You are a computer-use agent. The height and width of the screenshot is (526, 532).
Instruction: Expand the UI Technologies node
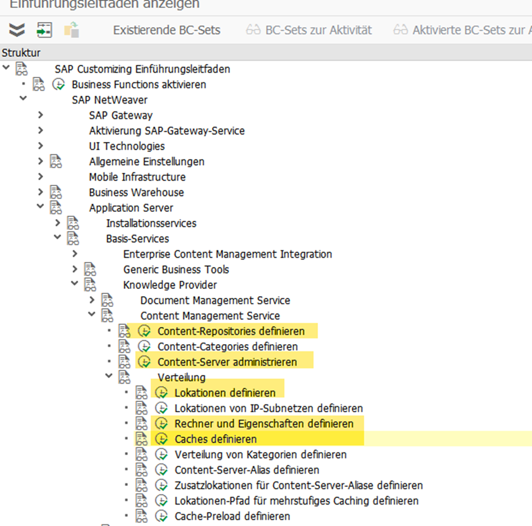click(41, 146)
